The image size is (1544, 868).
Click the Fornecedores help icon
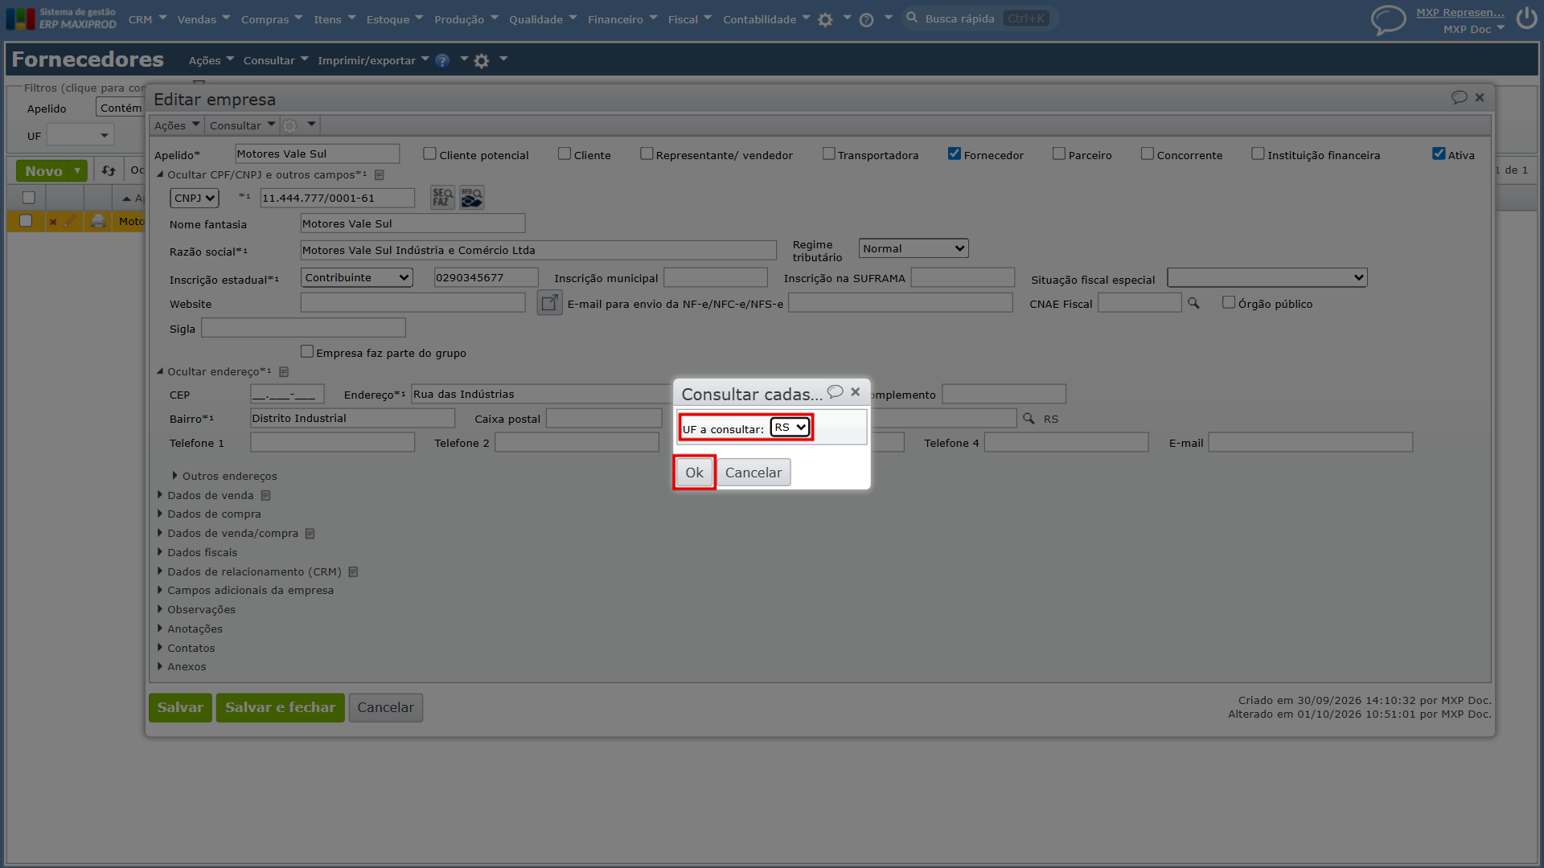pyautogui.click(x=442, y=60)
